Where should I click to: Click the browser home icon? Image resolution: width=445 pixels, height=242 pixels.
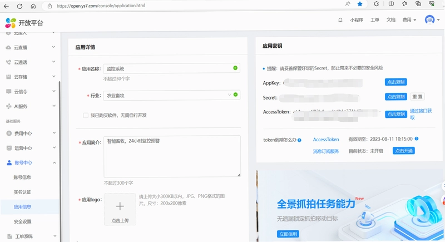pyautogui.click(x=33, y=6)
